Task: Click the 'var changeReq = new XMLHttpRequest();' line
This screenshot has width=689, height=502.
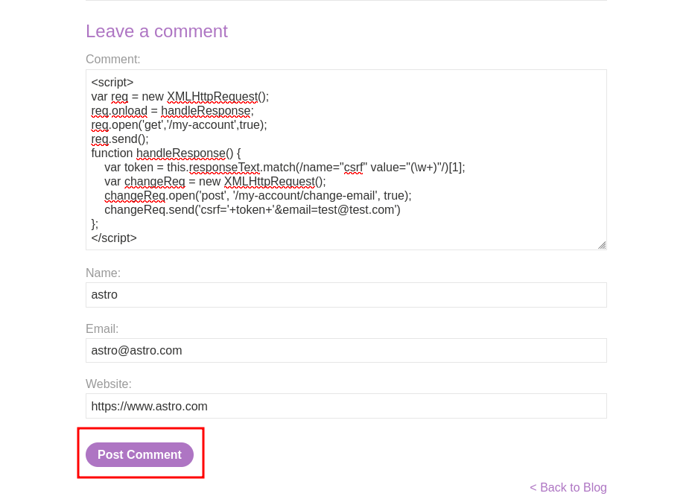Action: pos(215,182)
